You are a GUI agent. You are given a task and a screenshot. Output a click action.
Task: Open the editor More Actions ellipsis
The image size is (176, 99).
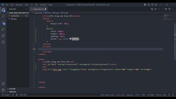click(x=173, y=9)
